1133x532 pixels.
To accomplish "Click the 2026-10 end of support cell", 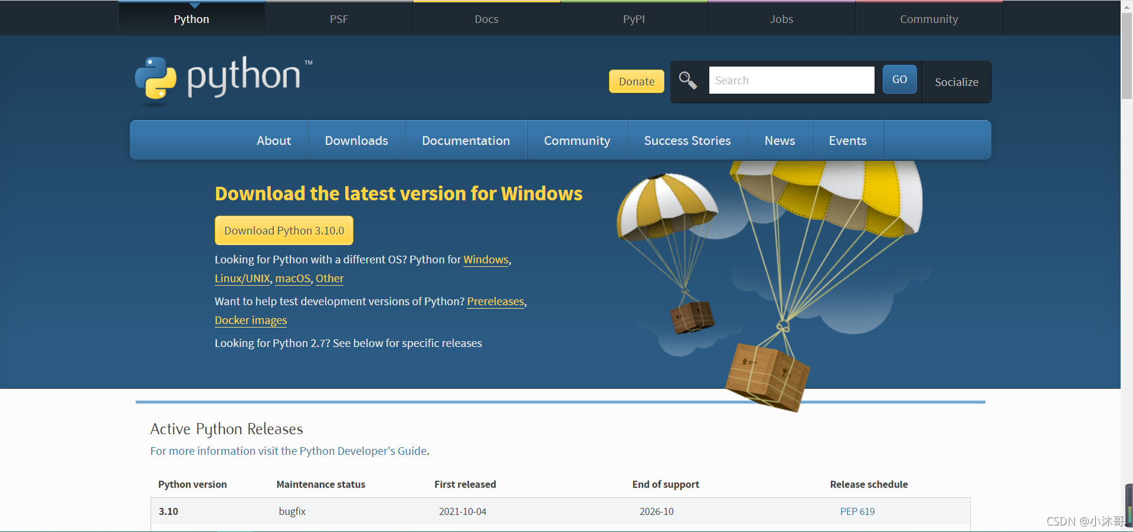I will pyautogui.click(x=656, y=511).
